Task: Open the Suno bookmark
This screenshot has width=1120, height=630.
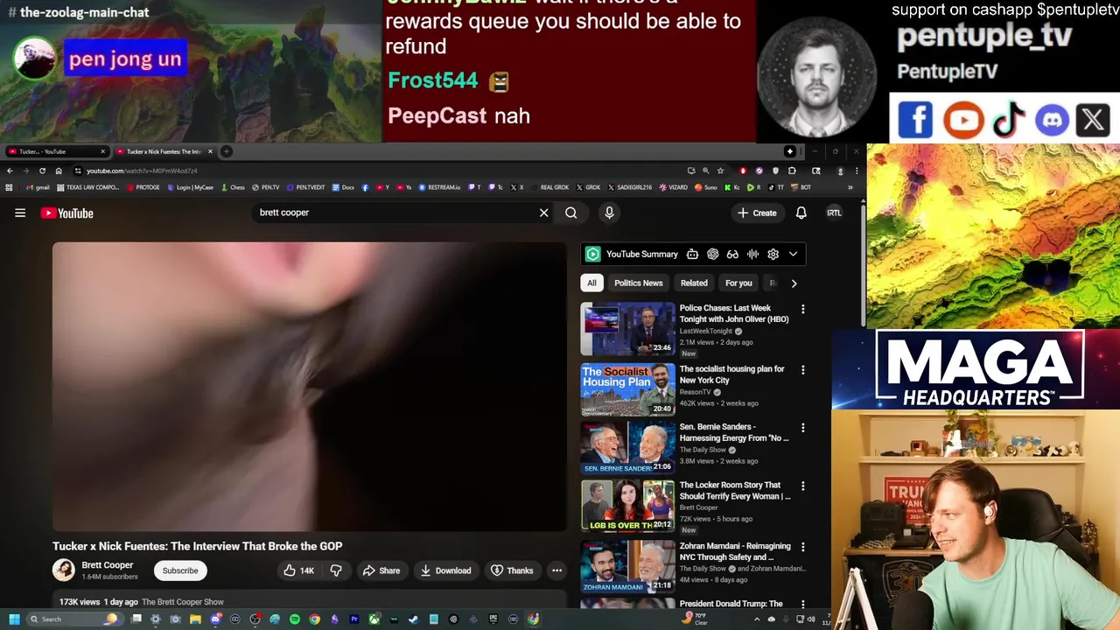Action: 707,187
